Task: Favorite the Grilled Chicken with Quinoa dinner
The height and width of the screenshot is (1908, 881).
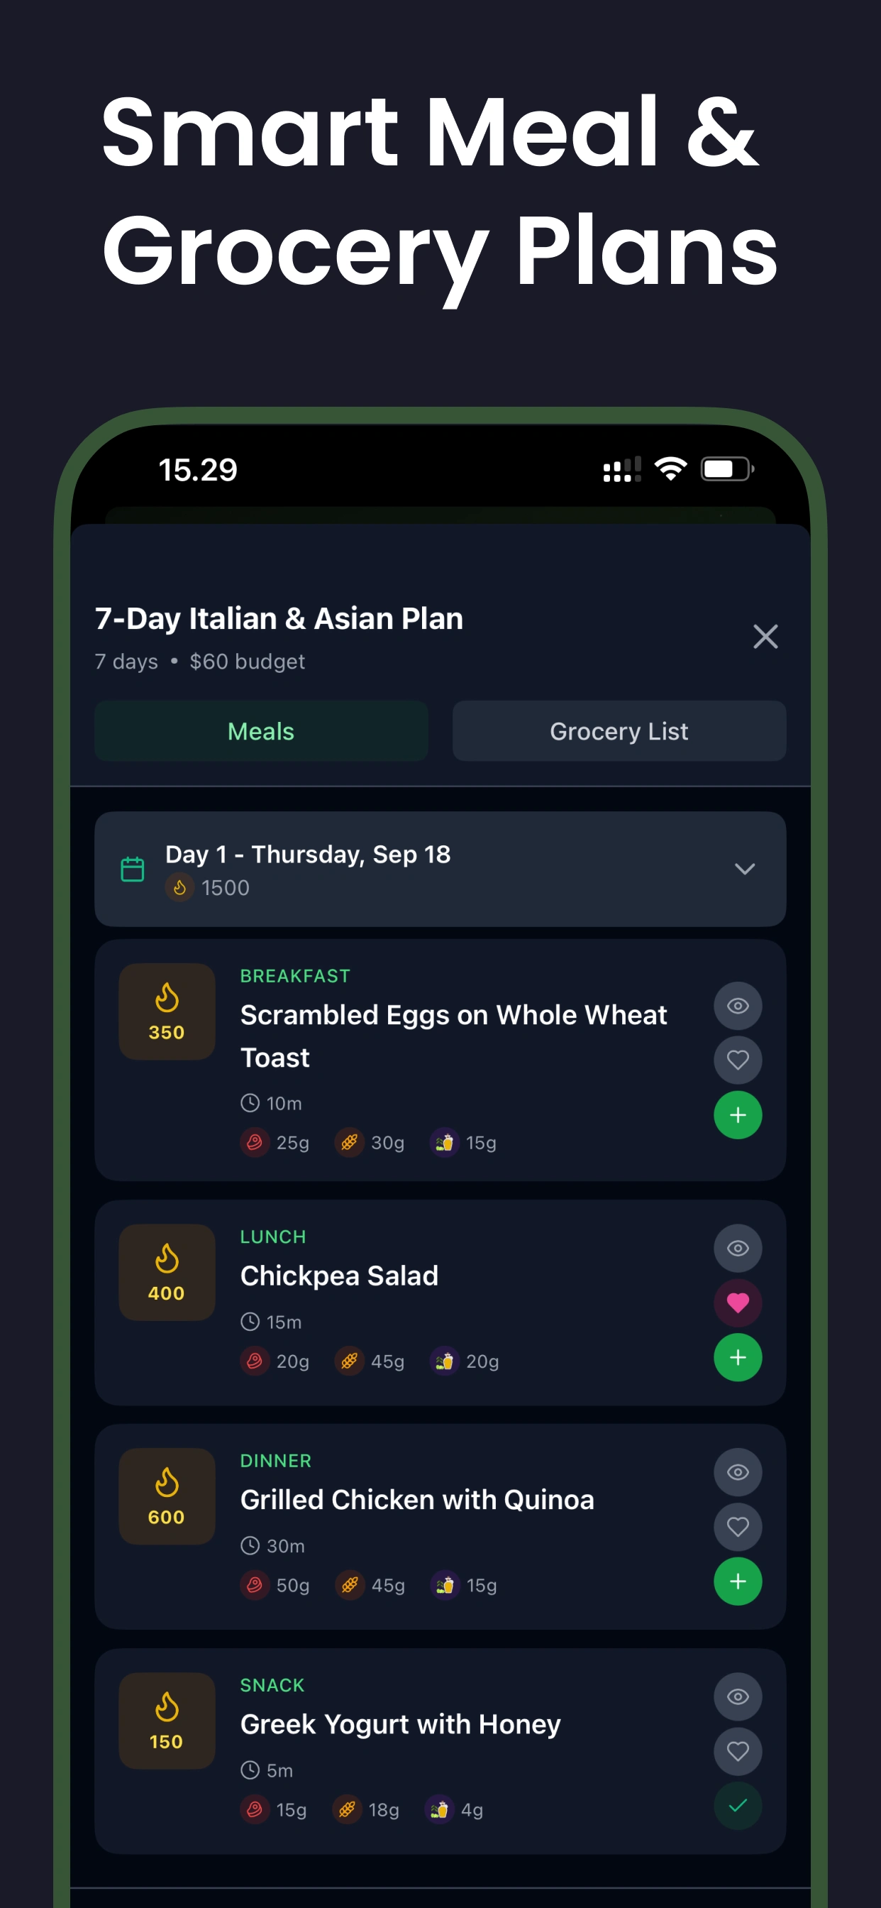Action: [738, 1527]
